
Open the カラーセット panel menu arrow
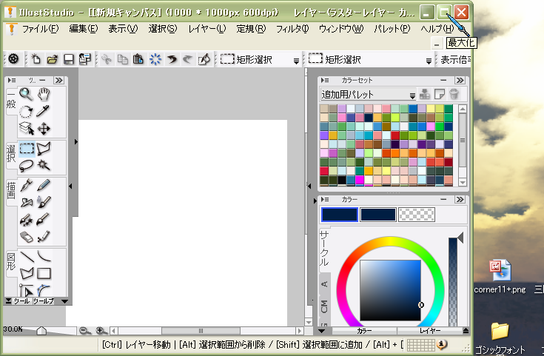click(325, 80)
